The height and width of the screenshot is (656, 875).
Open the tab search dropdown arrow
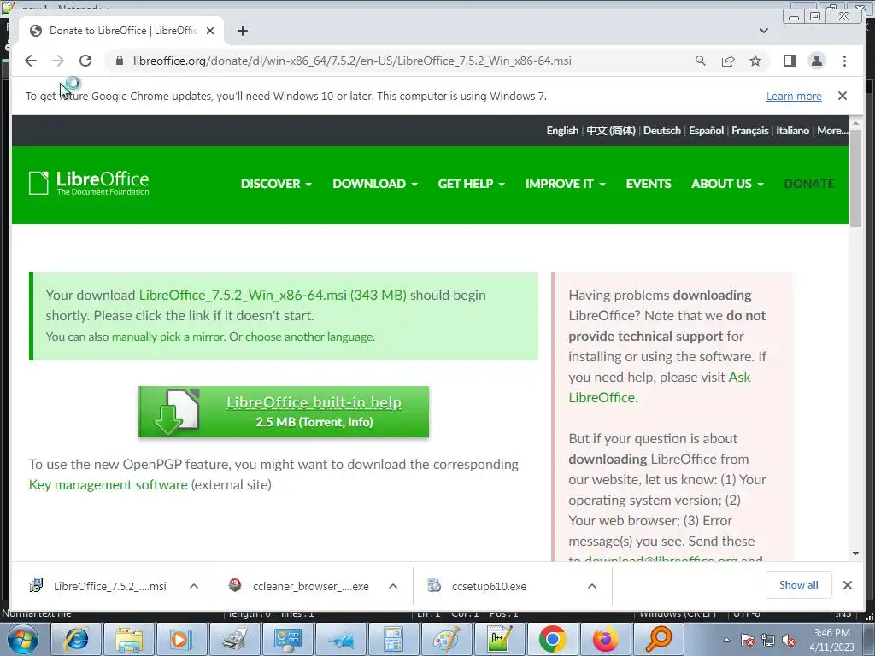coord(763,31)
